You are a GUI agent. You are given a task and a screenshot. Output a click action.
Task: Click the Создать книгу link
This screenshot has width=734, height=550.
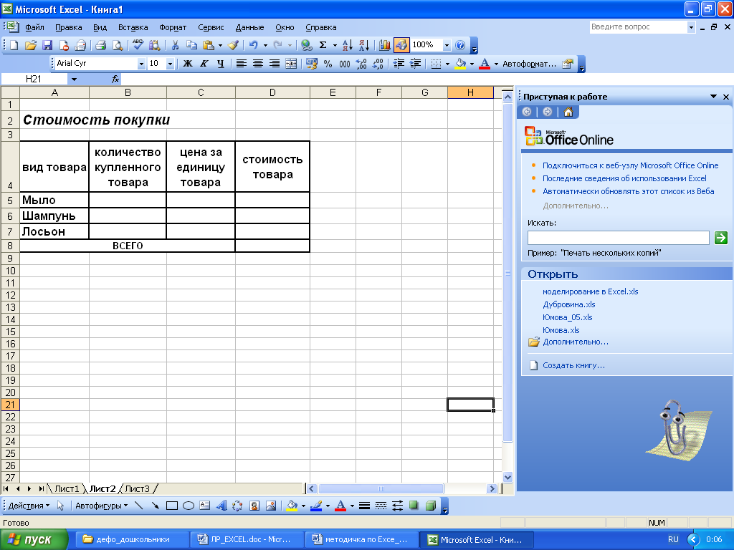click(x=573, y=365)
